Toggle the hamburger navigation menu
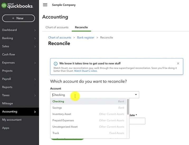This screenshot has height=145, width=189. tap(45, 5)
